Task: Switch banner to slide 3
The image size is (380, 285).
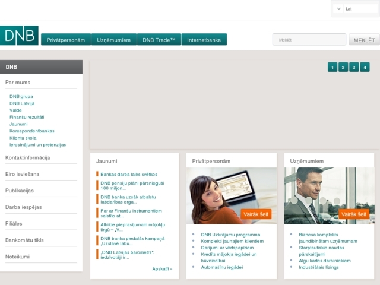Action: pyautogui.click(x=354, y=67)
